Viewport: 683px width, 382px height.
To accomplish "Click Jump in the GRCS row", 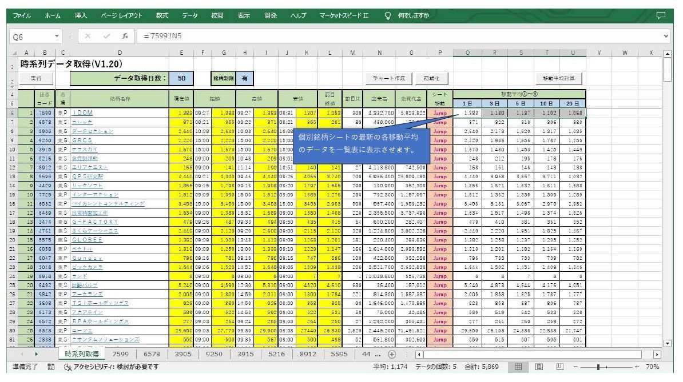I will click(x=440, y=140).
